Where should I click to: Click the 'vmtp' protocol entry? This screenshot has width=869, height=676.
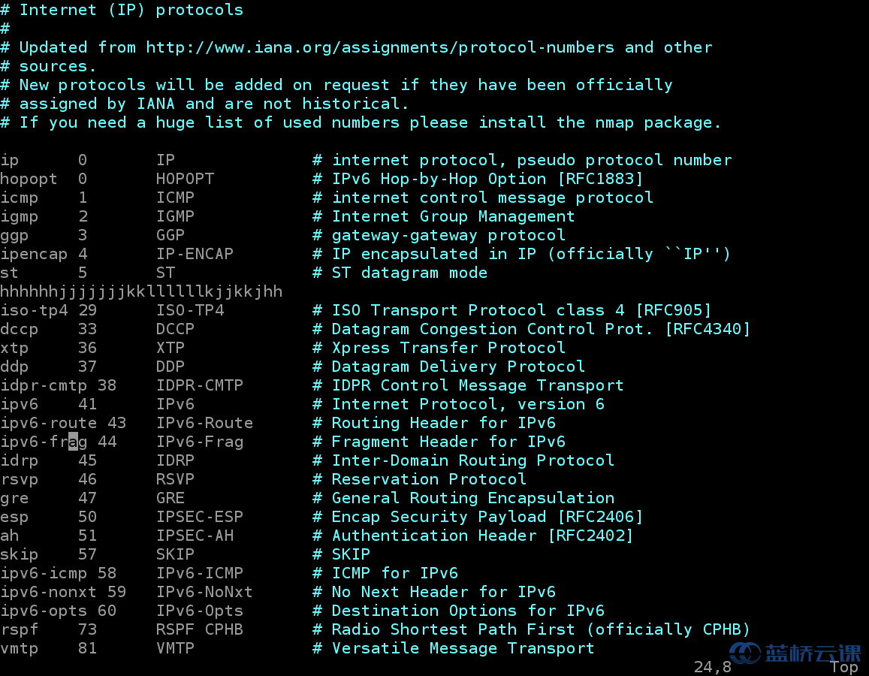[x=20, y=648]
